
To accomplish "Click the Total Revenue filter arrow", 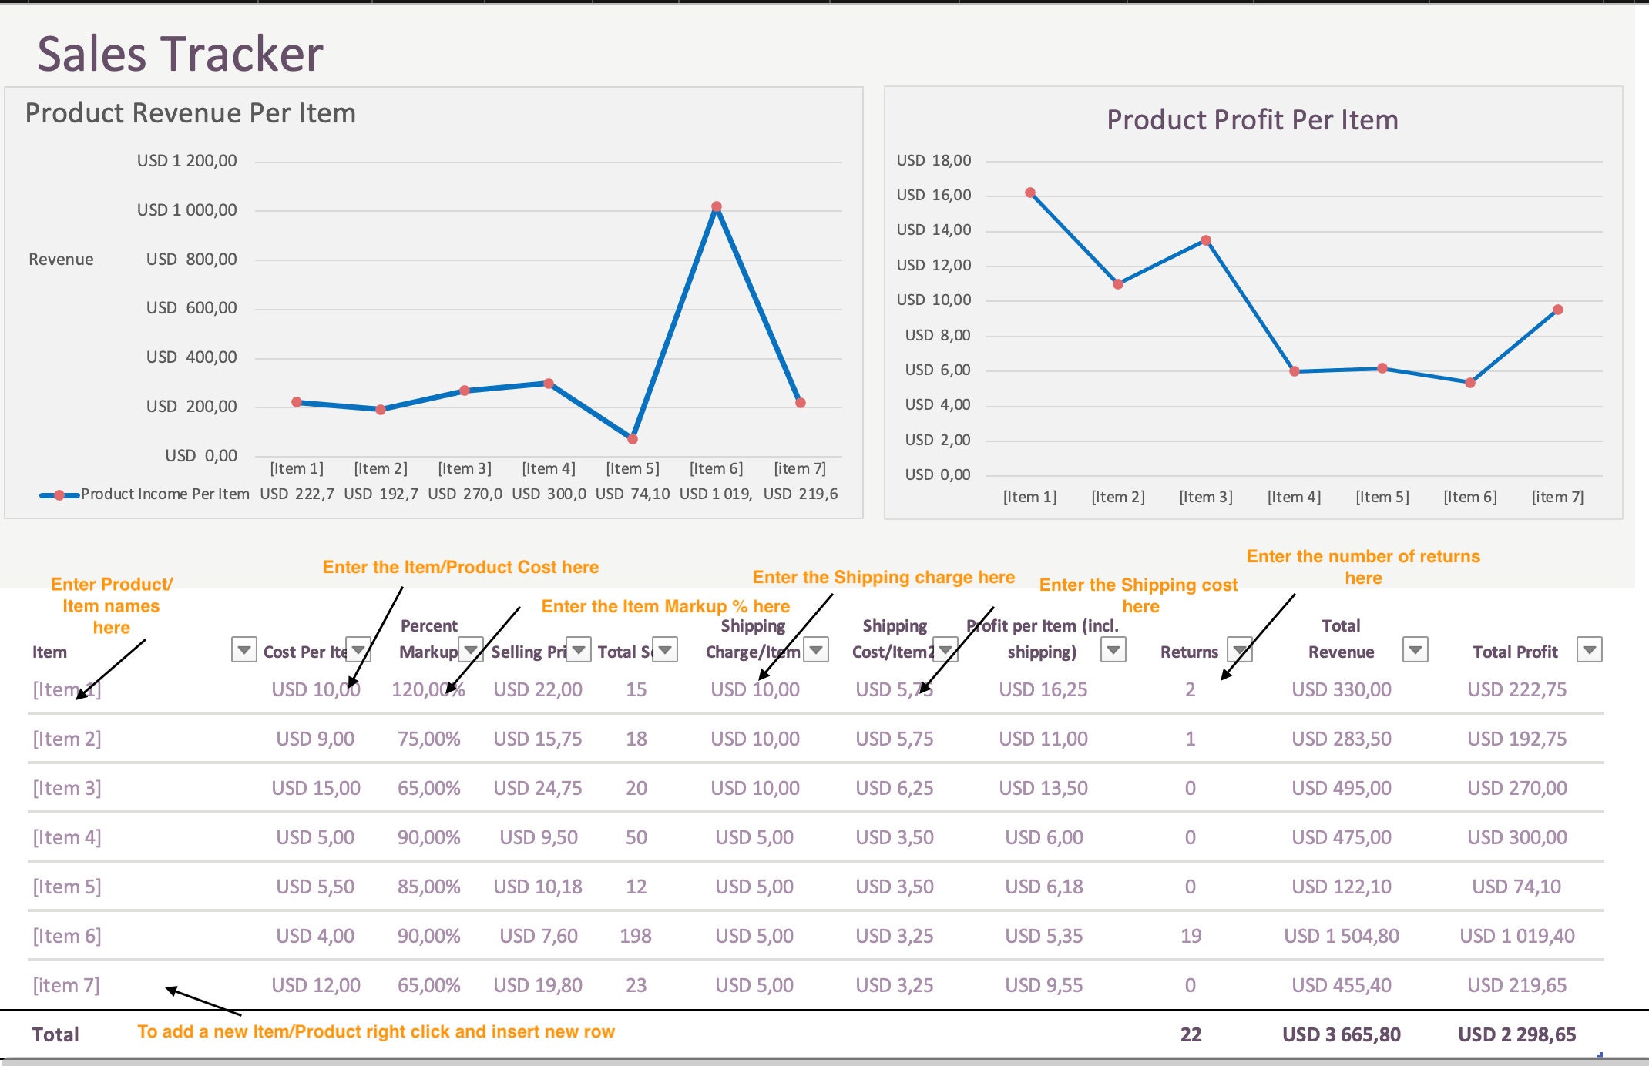I will [x=1416, y=651].
